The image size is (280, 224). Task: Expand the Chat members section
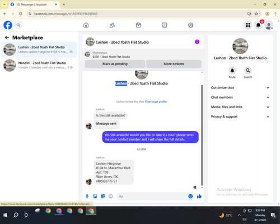[x=240, y=97]
